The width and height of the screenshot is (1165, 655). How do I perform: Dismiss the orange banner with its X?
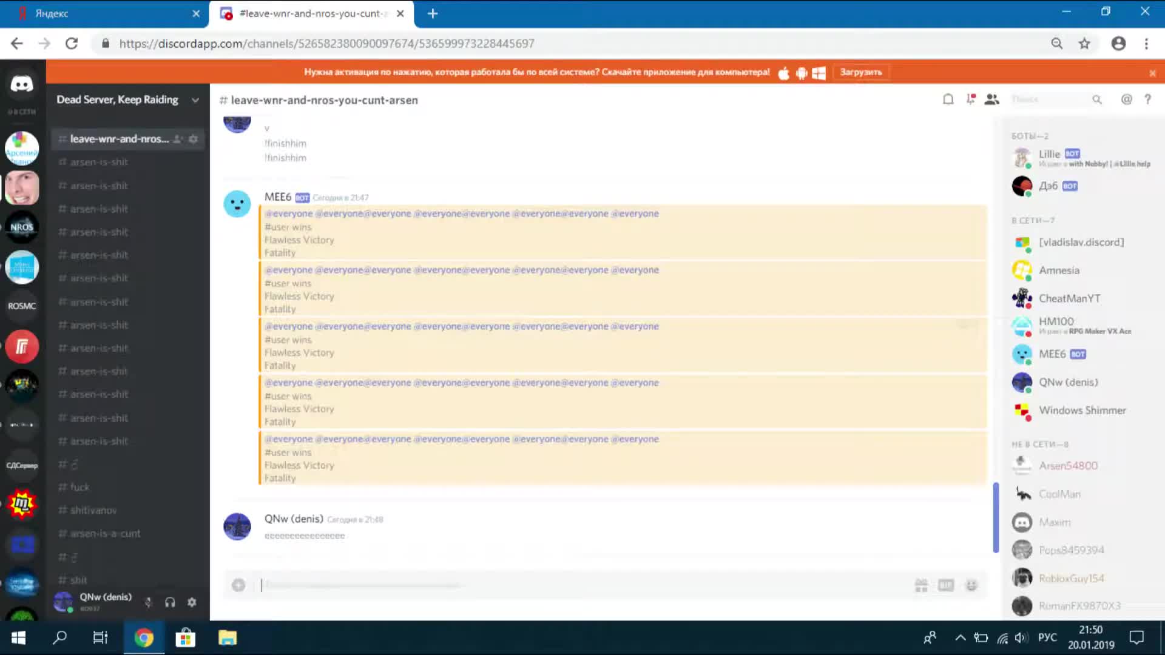(x=1152, y=73)
